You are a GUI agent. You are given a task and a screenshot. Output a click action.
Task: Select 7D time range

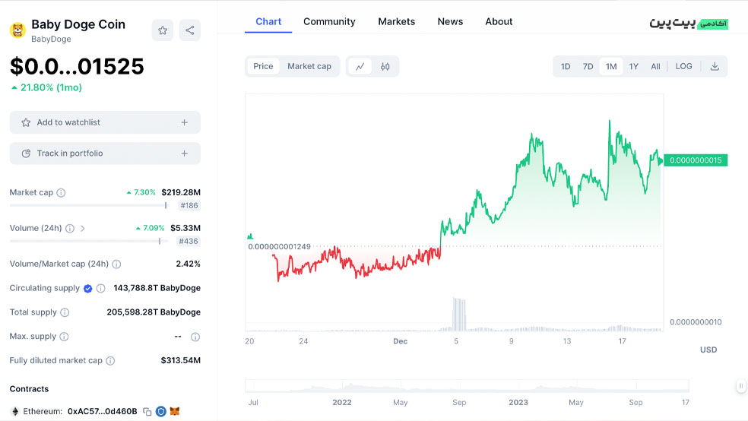tap(588, 66)
